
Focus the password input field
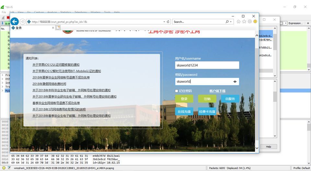(x=207, y=82)
